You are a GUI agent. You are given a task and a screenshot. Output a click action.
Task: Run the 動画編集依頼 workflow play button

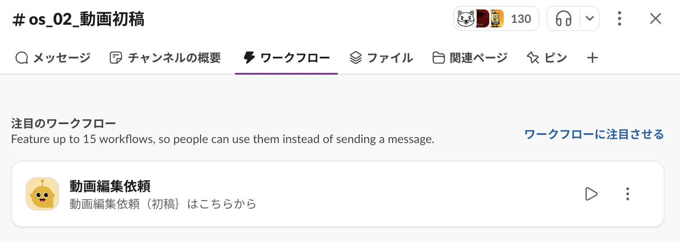click(x=591, y=194)
